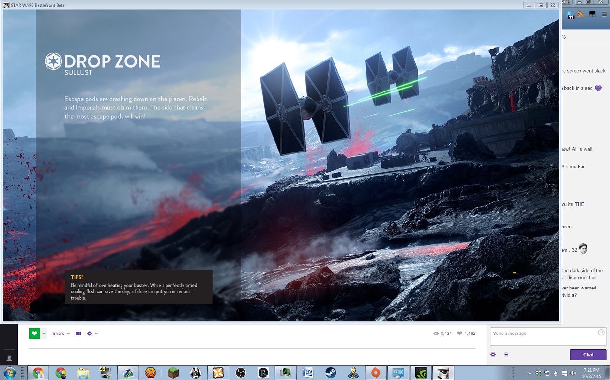Click the Ghostery extension icon

(x=569, y=15)
